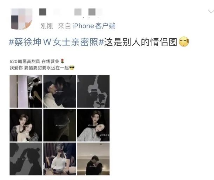Open the couple in fur coat thumbnail

tap(26, 125)
